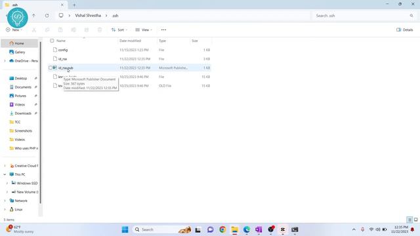This screenshot has height=236, width=420.
Task: Select the id_rsa file
Action: 63,59
